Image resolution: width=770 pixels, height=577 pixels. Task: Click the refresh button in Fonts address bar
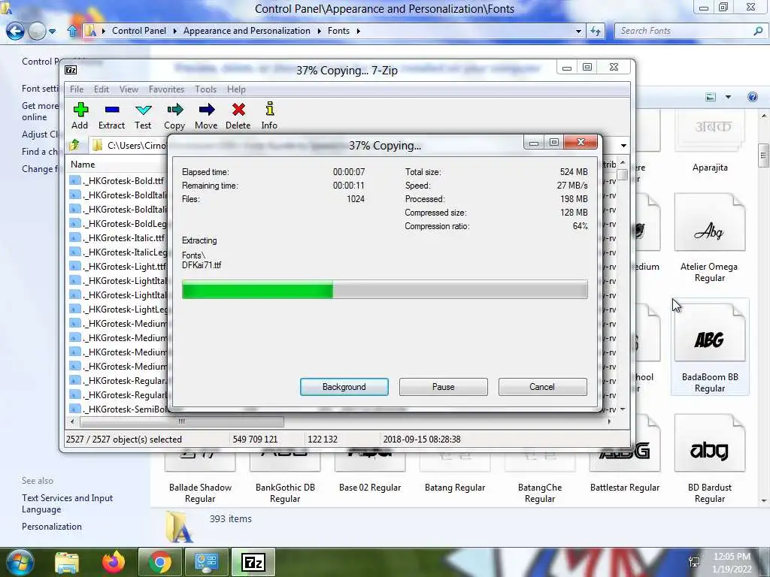click(x=596, y=31)
